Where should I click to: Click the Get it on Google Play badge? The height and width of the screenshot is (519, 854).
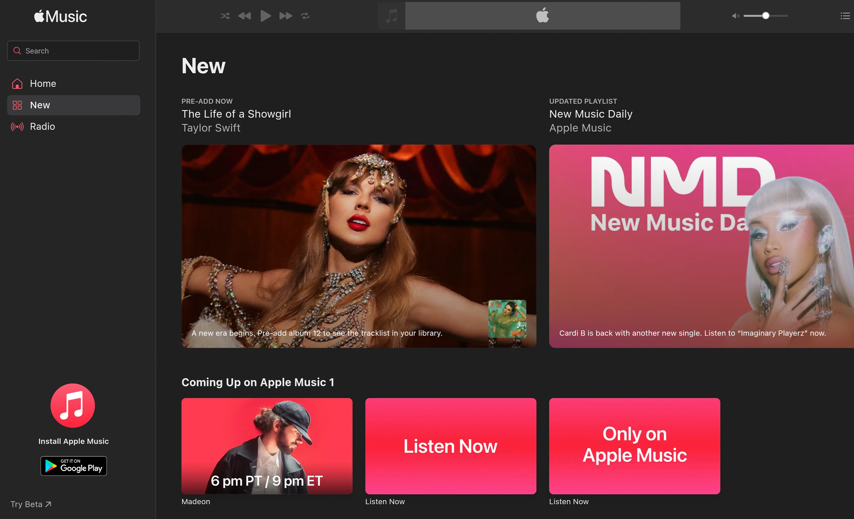tap(73, 466)
